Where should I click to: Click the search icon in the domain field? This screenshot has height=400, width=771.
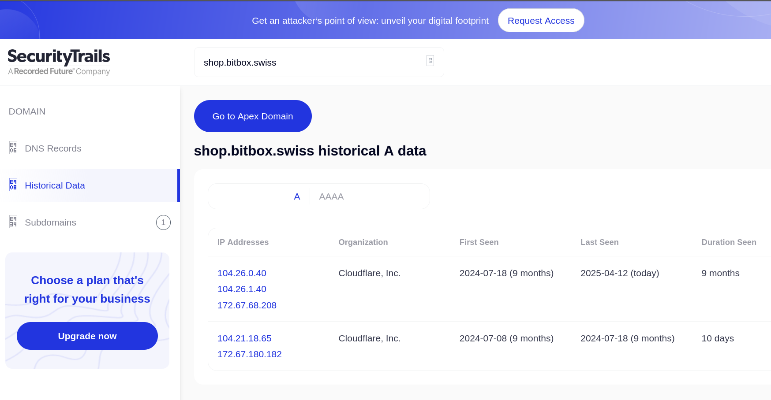tap(430, 61)
